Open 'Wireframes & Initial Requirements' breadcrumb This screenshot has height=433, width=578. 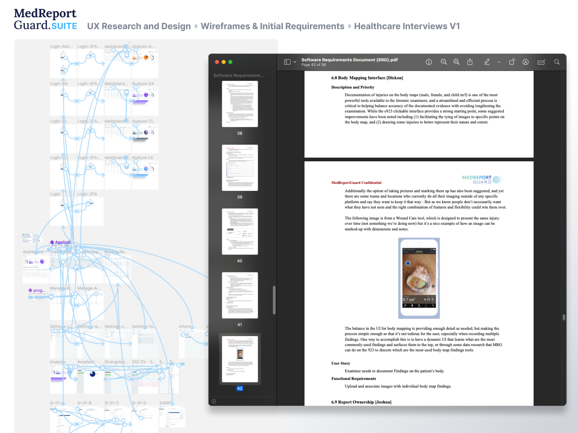(273, 26)
